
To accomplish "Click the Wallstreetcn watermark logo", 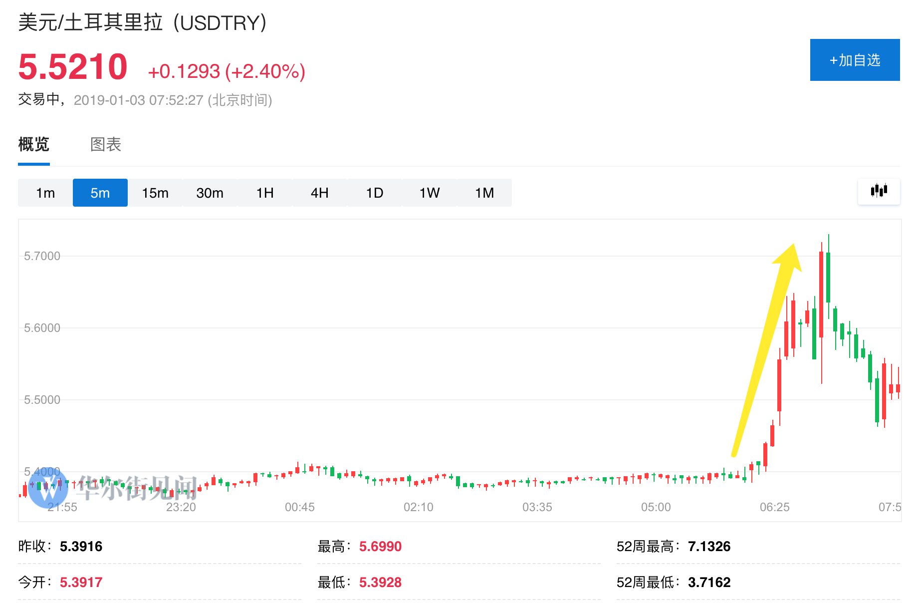I will 48,488.
